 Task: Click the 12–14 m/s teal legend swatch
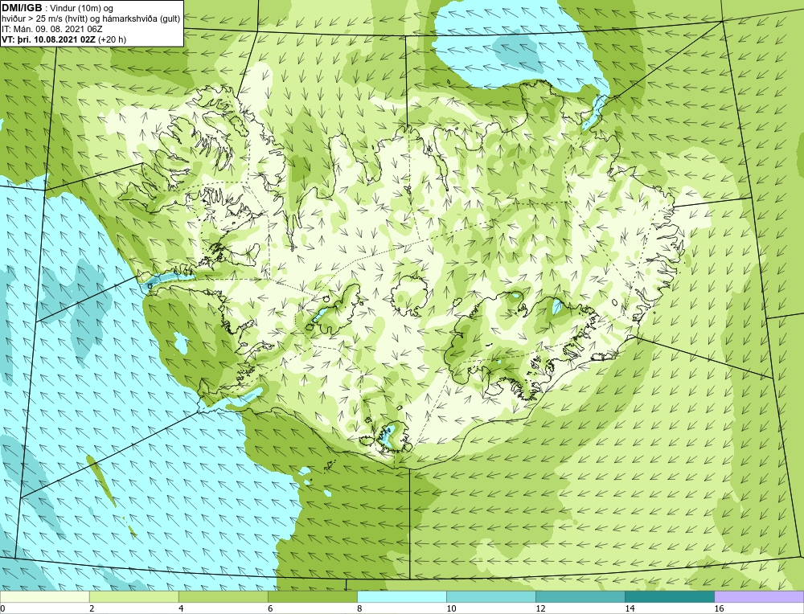tap(580, 596)
